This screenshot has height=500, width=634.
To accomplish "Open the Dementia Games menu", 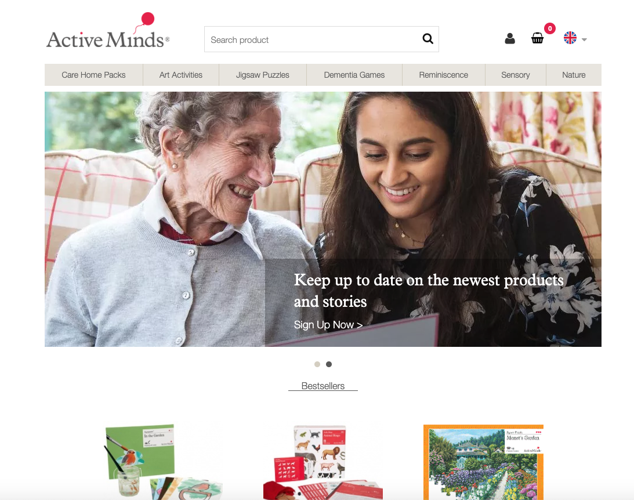I will [x=354, y=75].
